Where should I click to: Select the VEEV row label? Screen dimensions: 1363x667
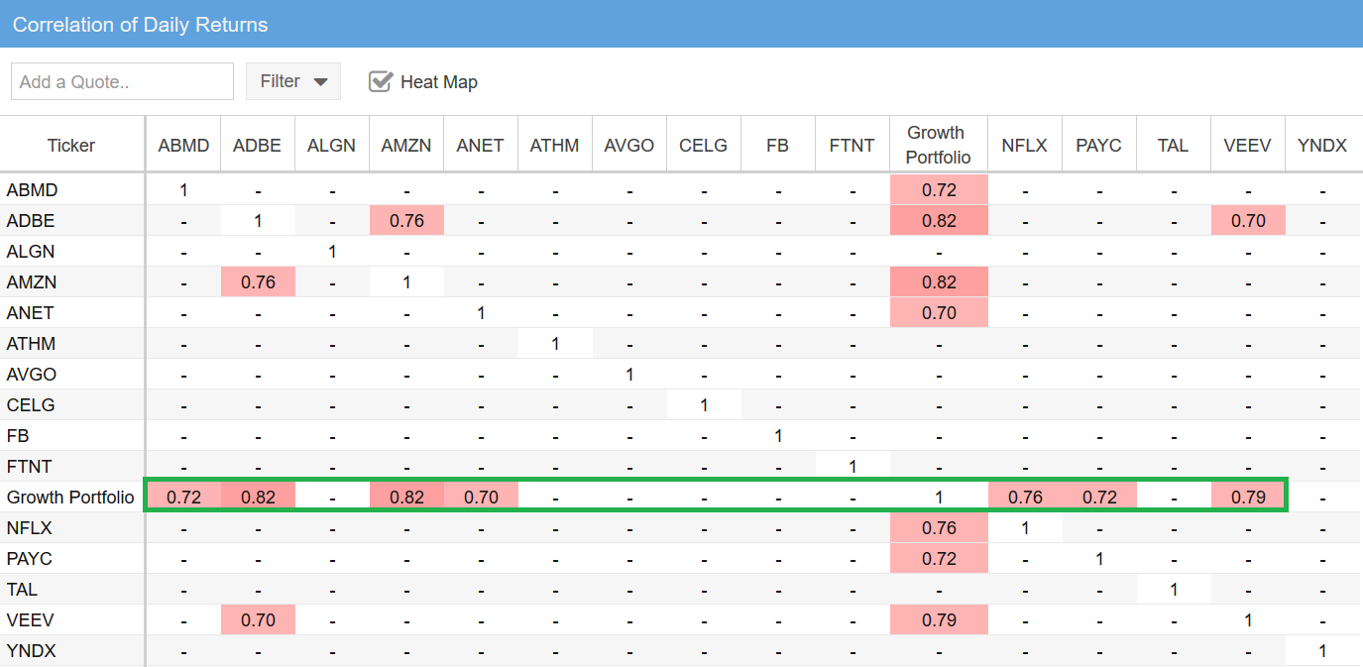click(30, 620)
